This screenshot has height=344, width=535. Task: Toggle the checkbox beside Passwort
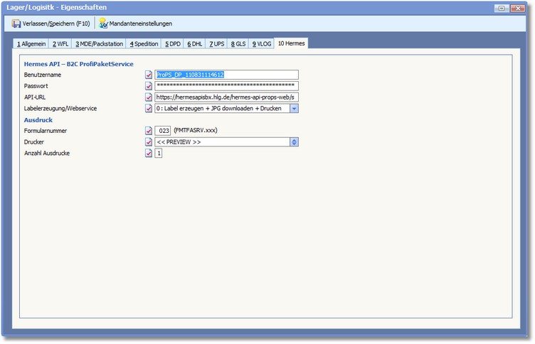[149, 86]
